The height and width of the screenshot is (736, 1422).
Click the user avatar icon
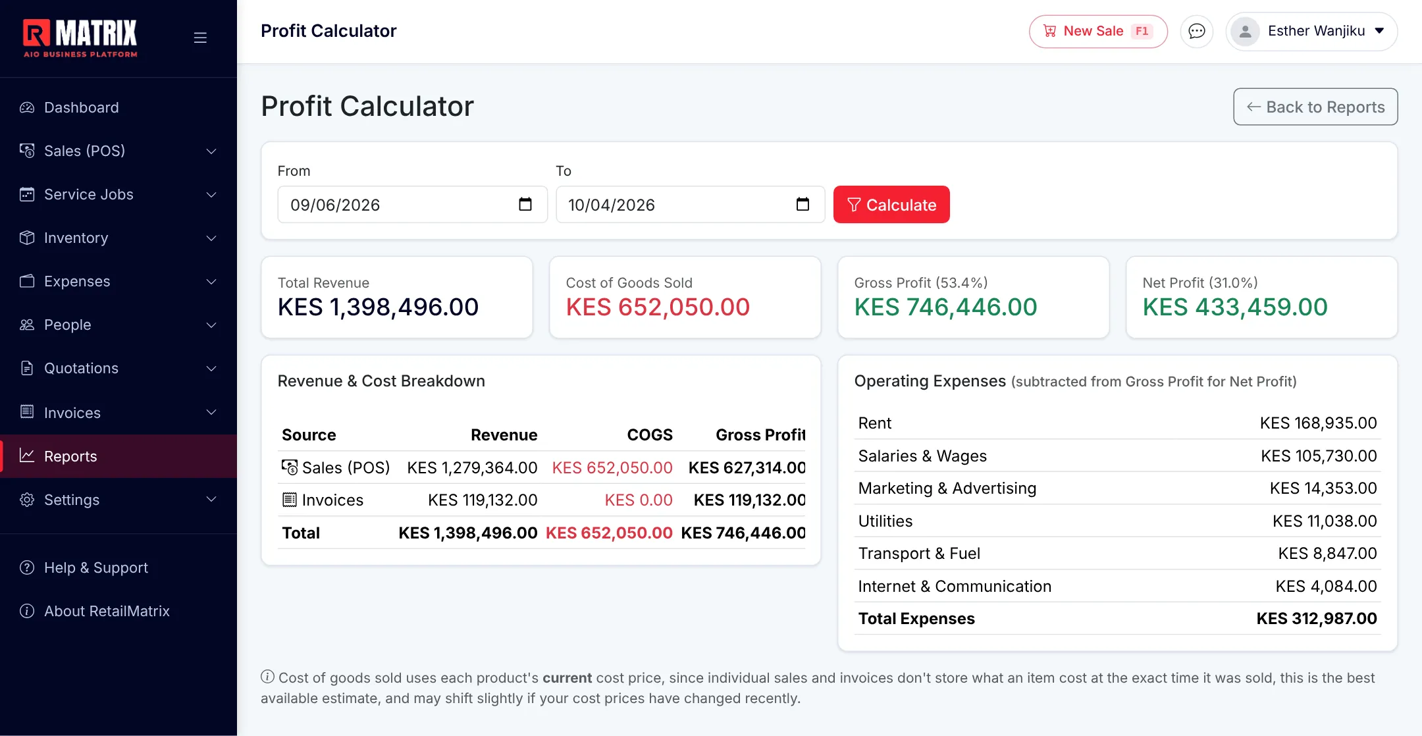[x=1245, y=32]
